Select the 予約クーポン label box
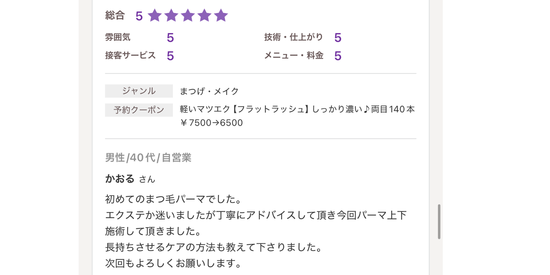550x275 pixels. coord(139,110)
